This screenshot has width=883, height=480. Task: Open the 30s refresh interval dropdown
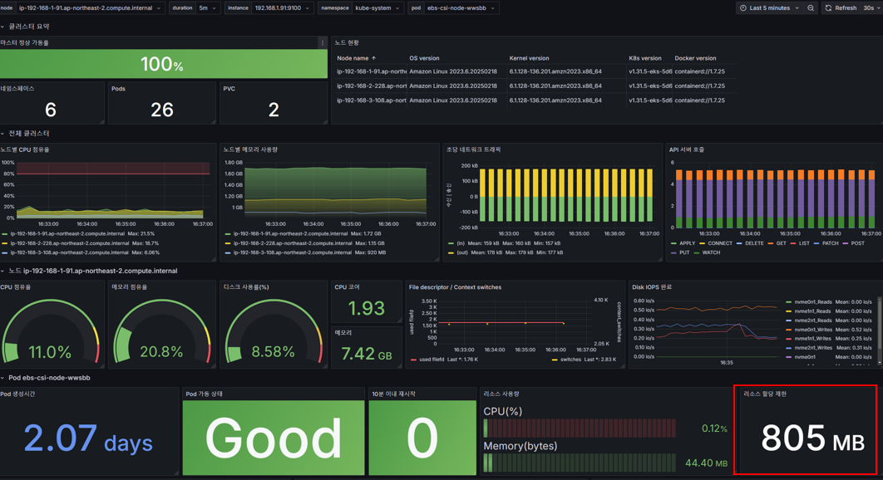click(871, 7)
